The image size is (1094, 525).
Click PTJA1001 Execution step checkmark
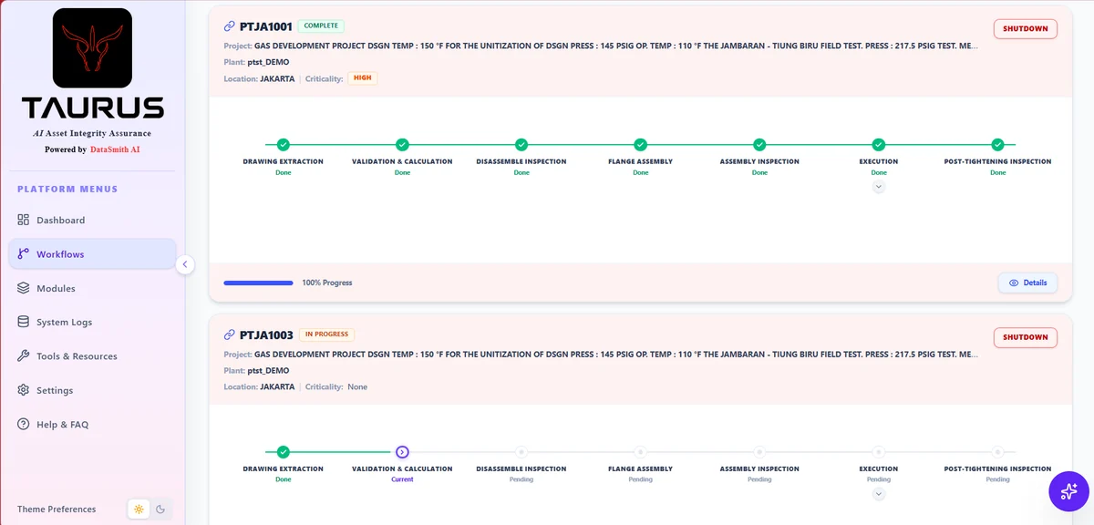coord(878,144)
